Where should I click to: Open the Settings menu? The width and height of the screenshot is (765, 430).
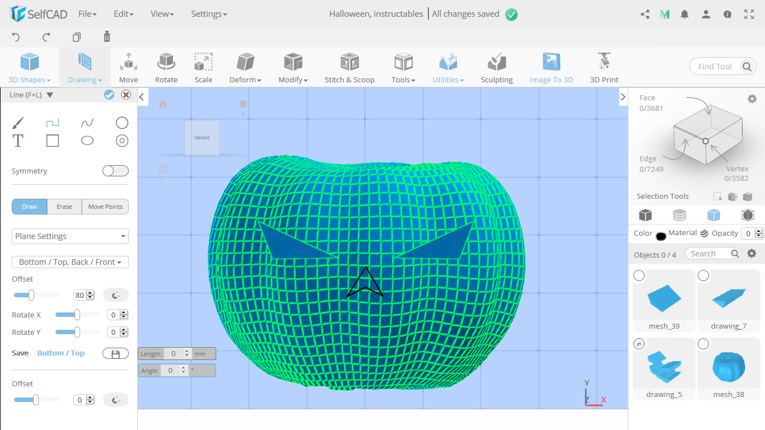(x=209, y=14)
